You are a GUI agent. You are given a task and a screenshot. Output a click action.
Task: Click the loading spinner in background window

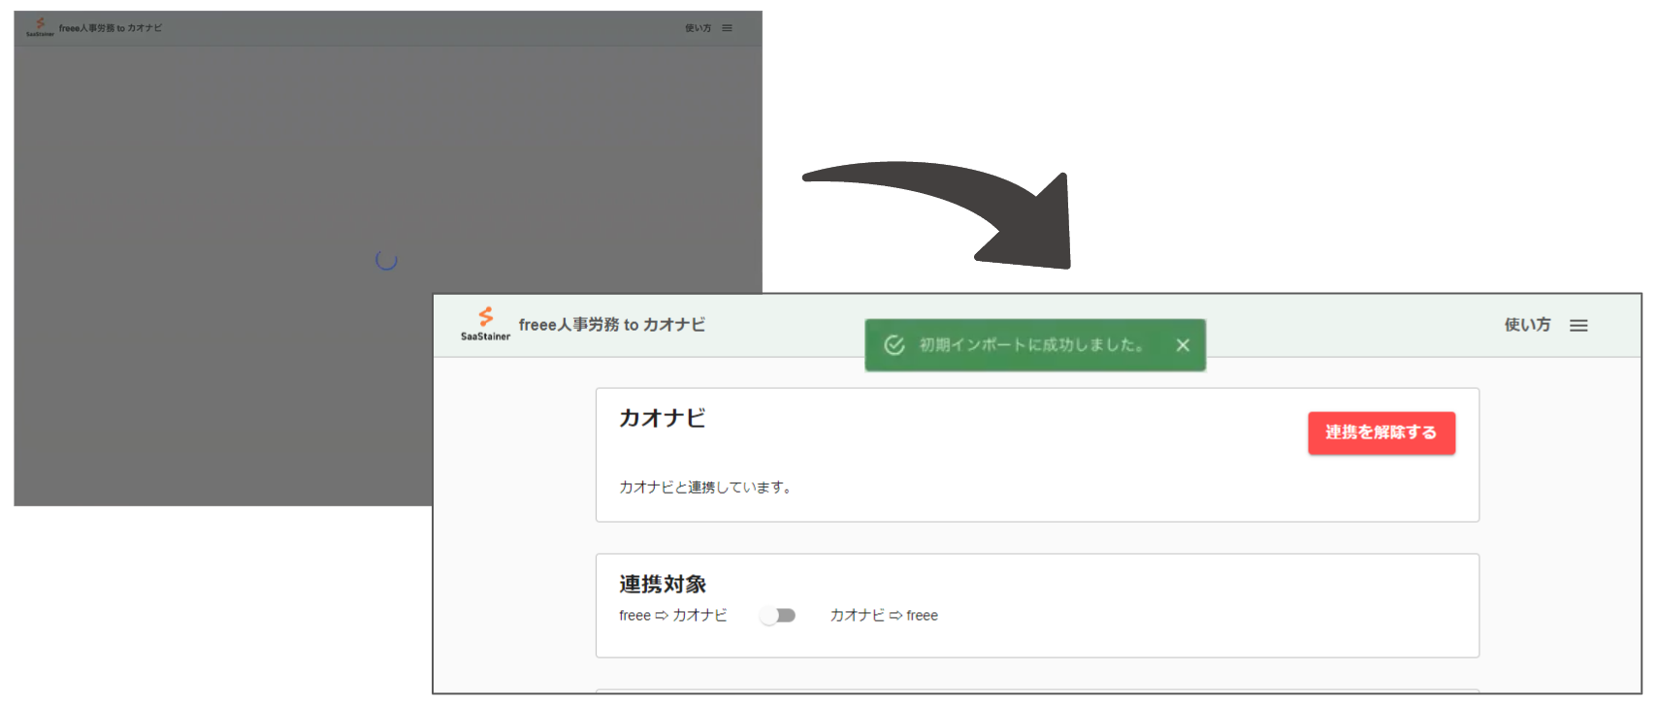[x=386, y=260]
